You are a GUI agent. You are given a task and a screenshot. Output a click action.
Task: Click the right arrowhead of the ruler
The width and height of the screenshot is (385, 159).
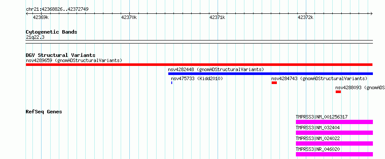[x=372, y=13]
